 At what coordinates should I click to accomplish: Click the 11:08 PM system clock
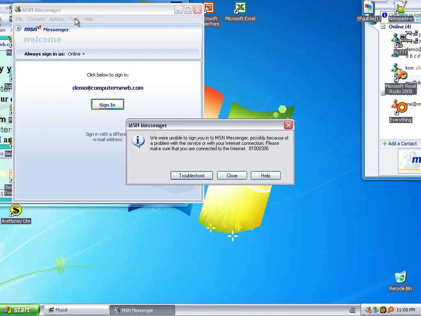(406, 310)
